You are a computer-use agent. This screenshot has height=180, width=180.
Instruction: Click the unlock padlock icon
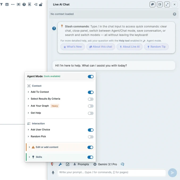click(41, 4)
